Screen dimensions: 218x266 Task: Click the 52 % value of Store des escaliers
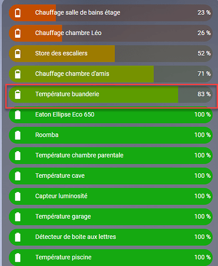204,53
